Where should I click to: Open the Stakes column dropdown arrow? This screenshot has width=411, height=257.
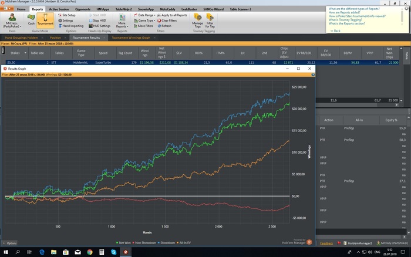coord(25,53)
